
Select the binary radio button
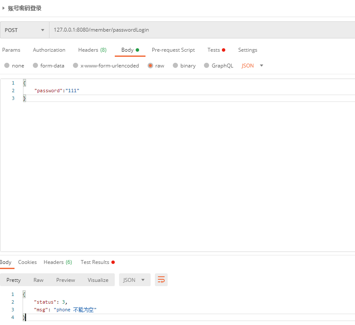pos(175,65)
